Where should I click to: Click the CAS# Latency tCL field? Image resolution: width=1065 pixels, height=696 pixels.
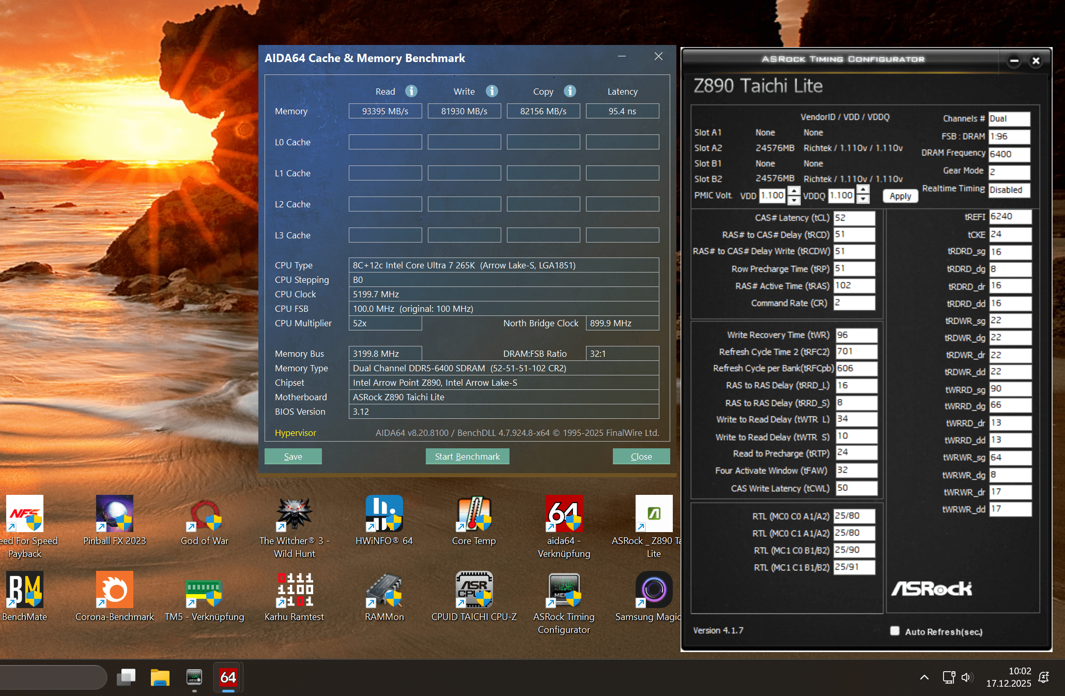tap(854, 218)
